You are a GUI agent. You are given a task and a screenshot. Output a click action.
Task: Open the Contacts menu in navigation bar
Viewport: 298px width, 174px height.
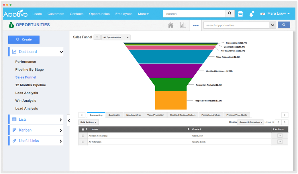pos(77,13)
